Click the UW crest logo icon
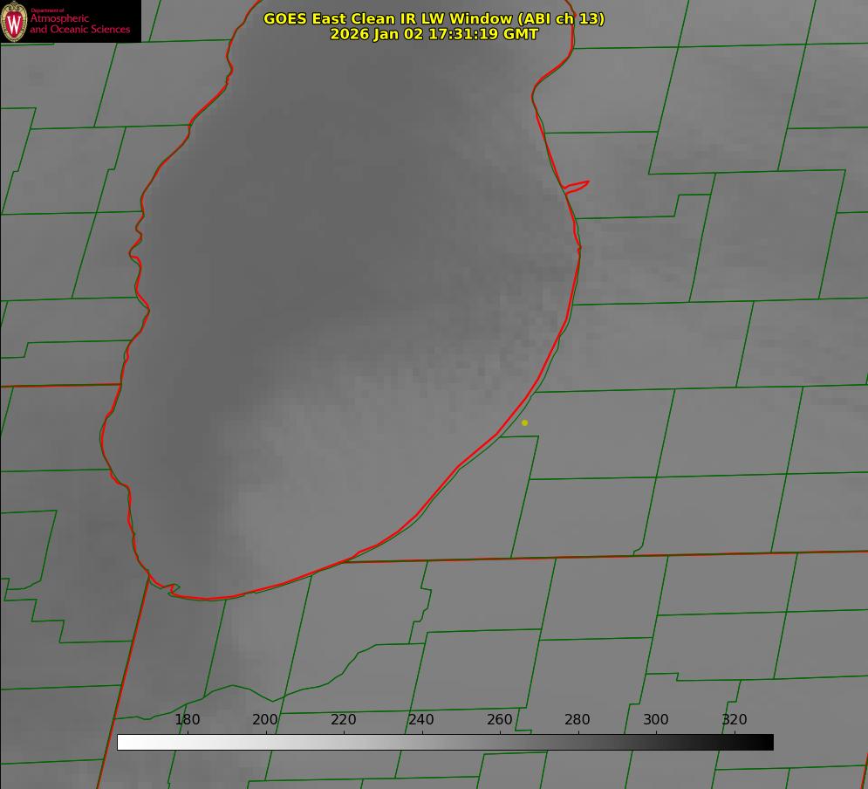This screenshot has width=868, height=789. click(x=14, y=22)
